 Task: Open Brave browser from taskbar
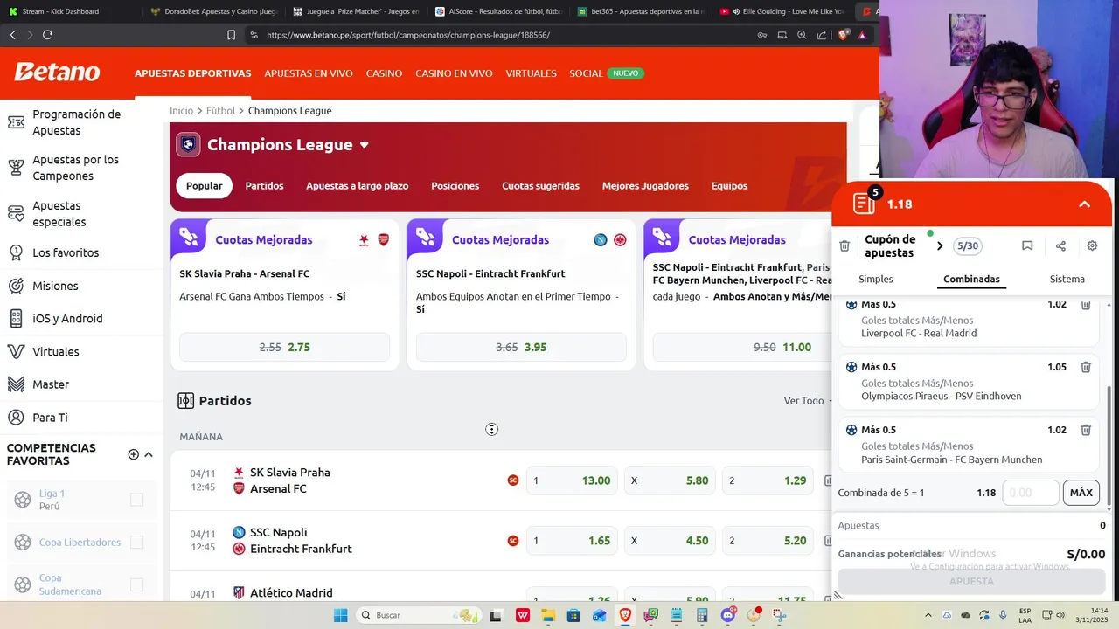[x=625, y=615]
